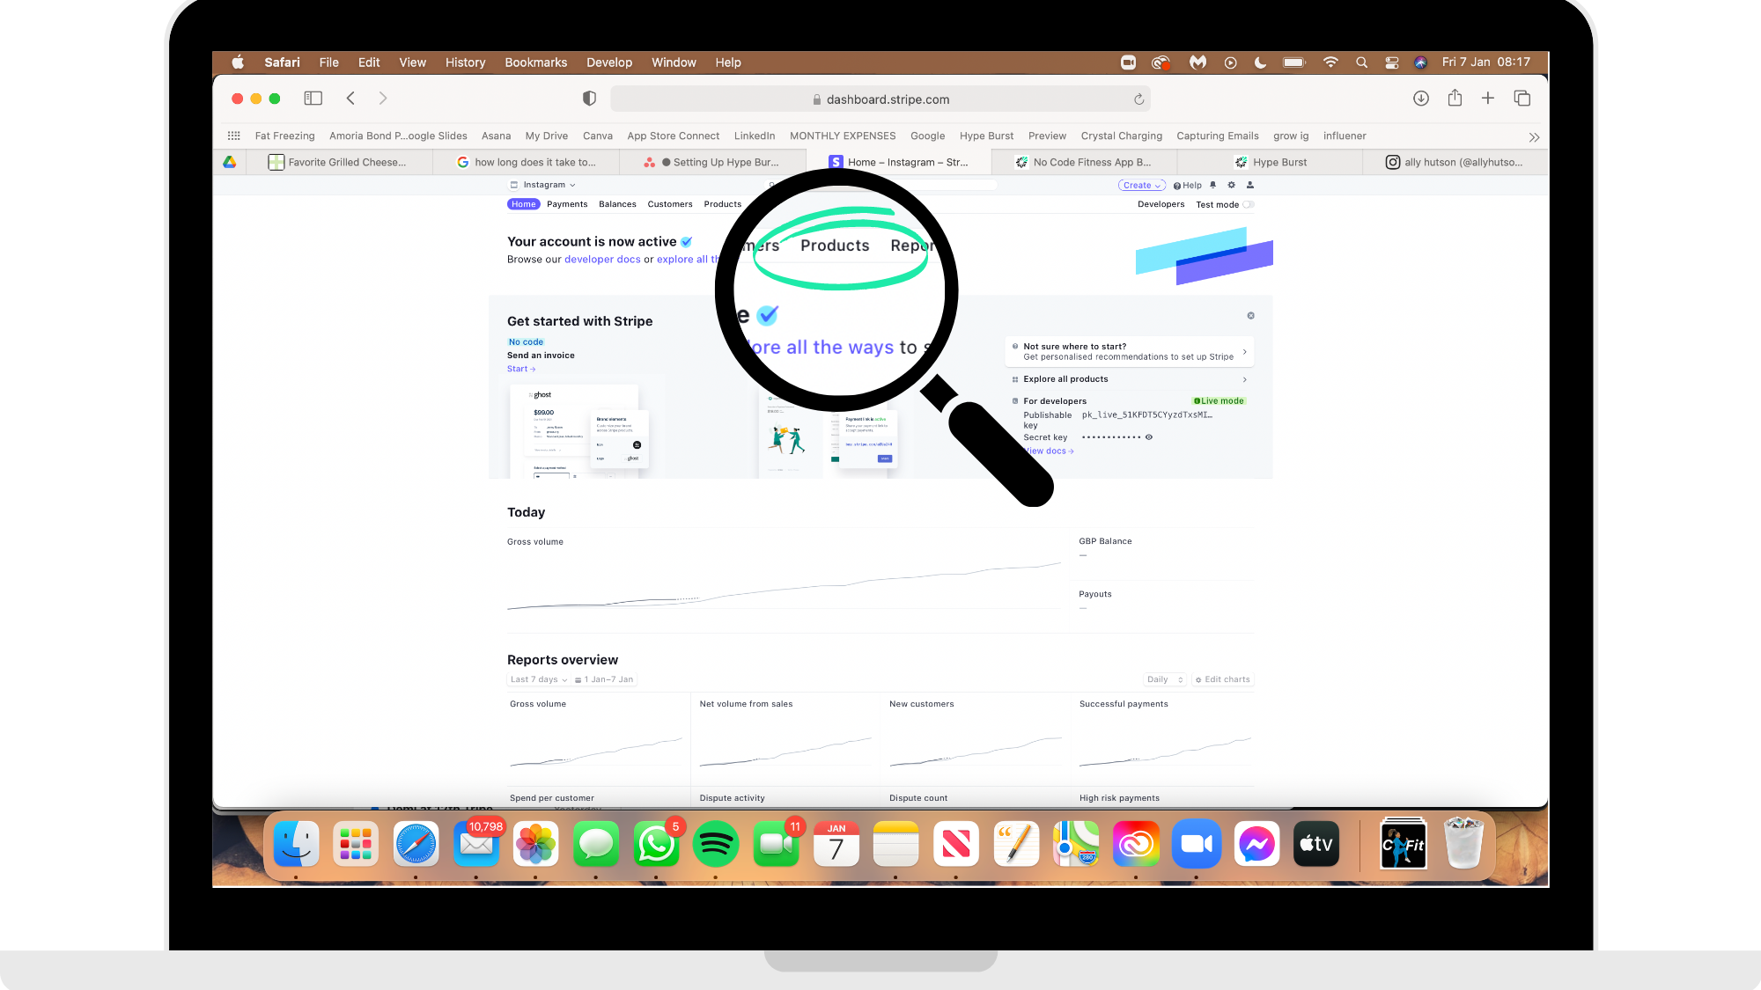Open Stripe notifications bell
The height and width of the screenshot is (990, 1761).
(x=1212, y=185)
